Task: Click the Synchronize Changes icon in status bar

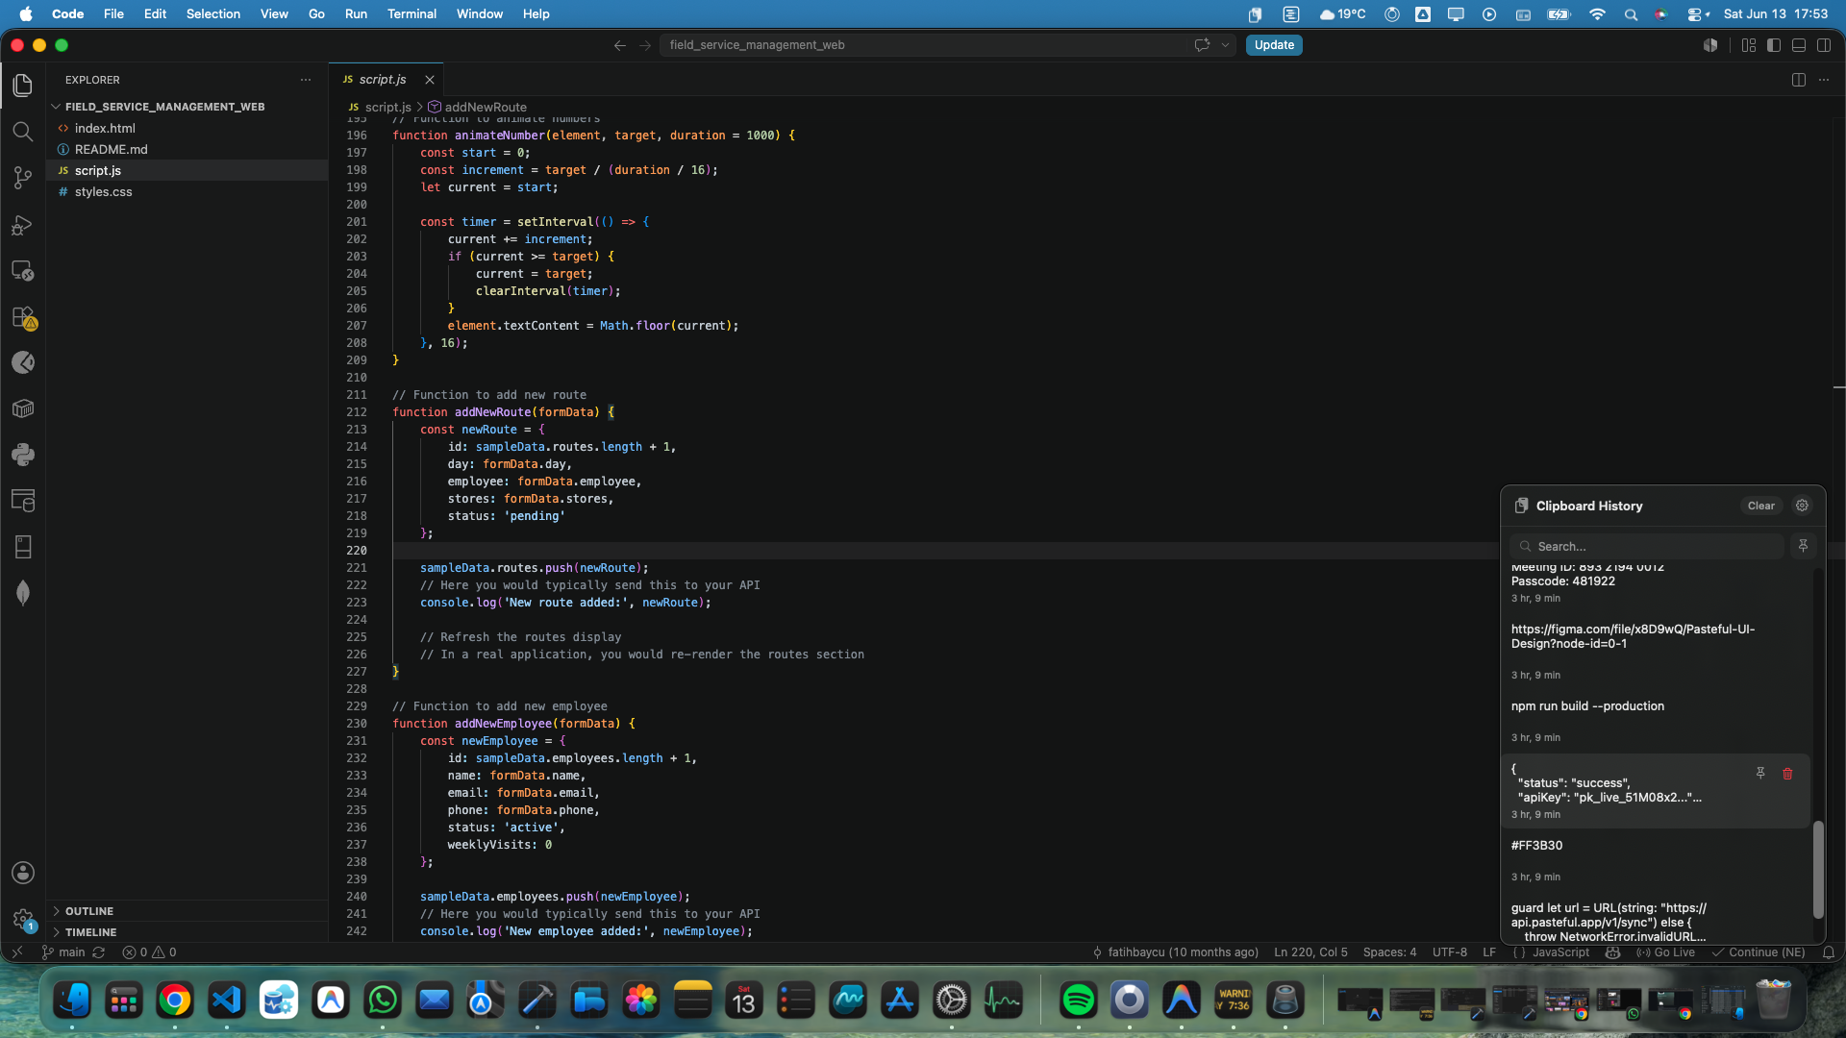Action: click(x=98, y=952)
